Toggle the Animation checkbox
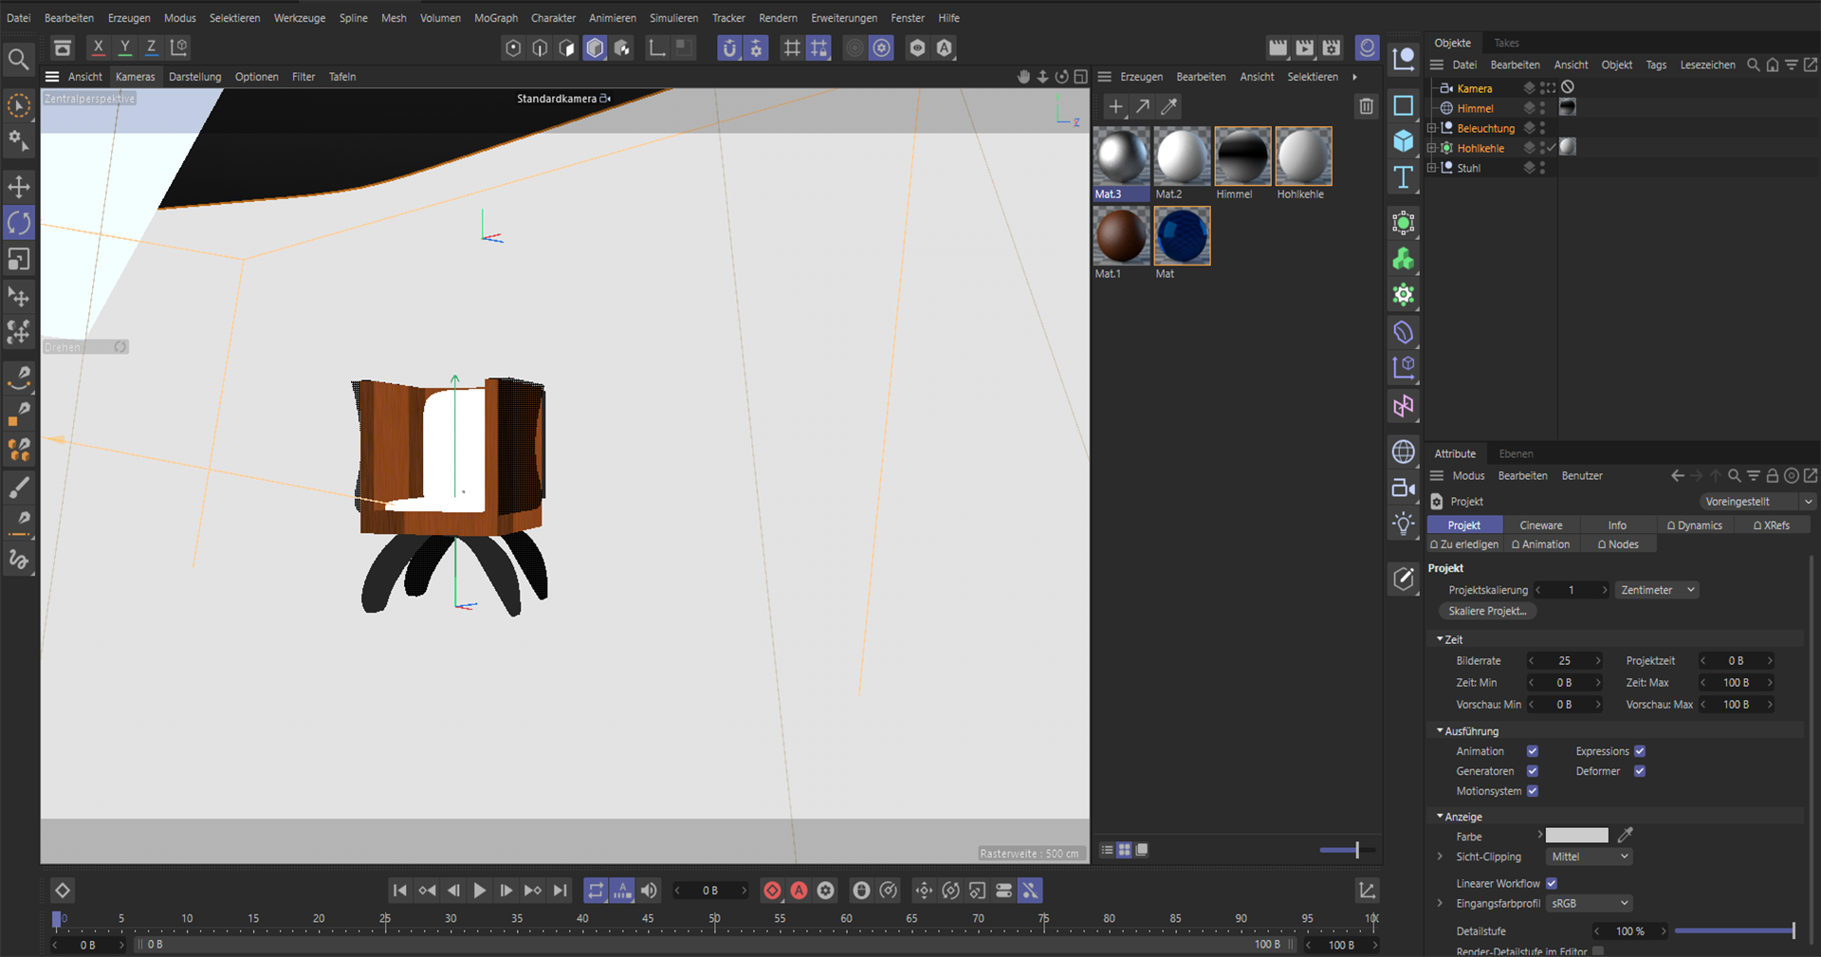The height and width of the screenshot is (957, 1821). (x=1532, y=751)
